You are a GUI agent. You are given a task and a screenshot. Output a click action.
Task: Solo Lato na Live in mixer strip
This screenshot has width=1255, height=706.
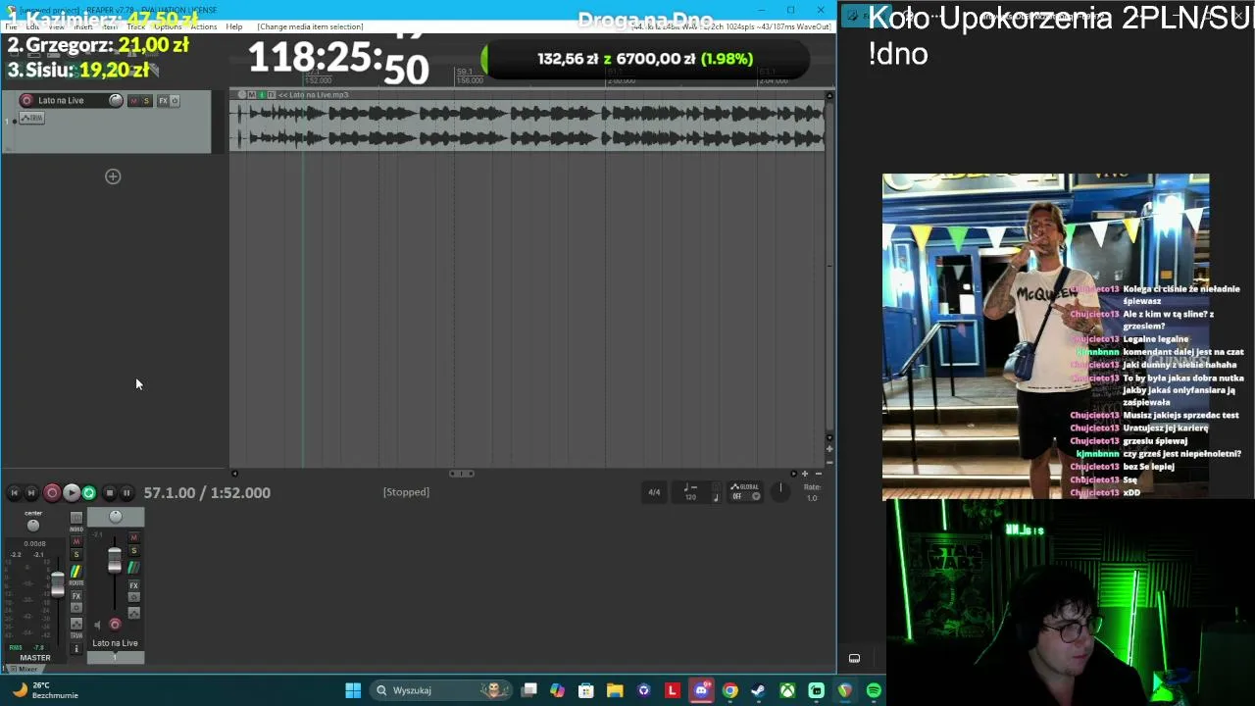coord(134,551)
